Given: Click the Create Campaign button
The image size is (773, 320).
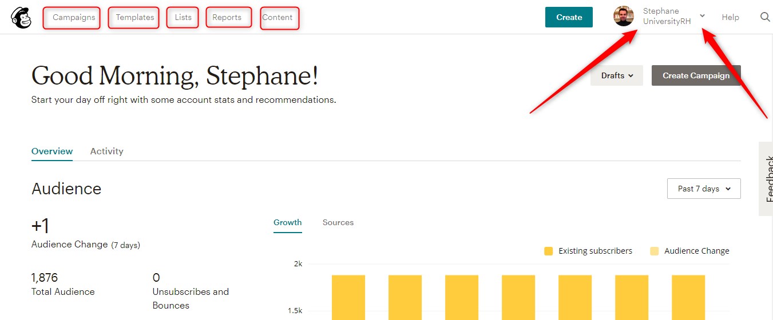Looking at the screenshot, I should tap(696, 75).
